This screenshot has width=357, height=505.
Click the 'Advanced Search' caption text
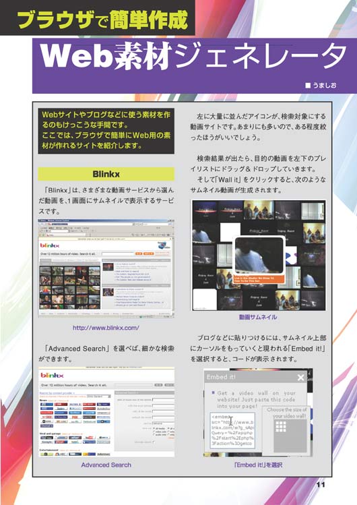click(x=106, y=465)
